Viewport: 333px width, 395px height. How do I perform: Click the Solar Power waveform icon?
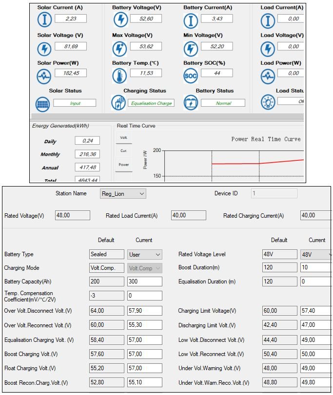44,76
